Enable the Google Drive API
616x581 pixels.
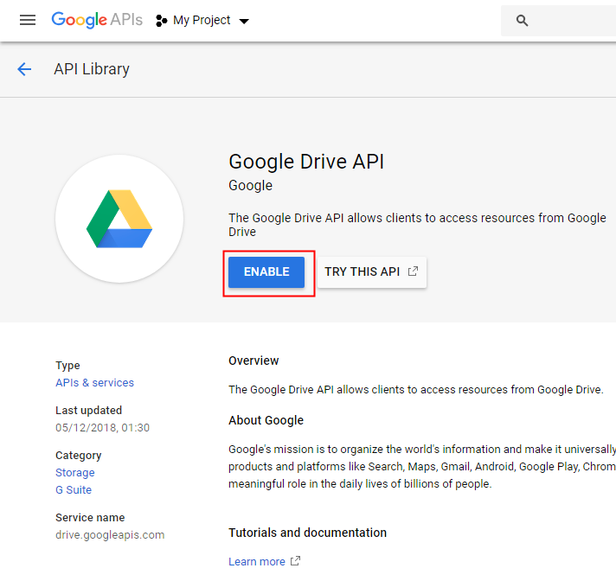click(266, 272)
